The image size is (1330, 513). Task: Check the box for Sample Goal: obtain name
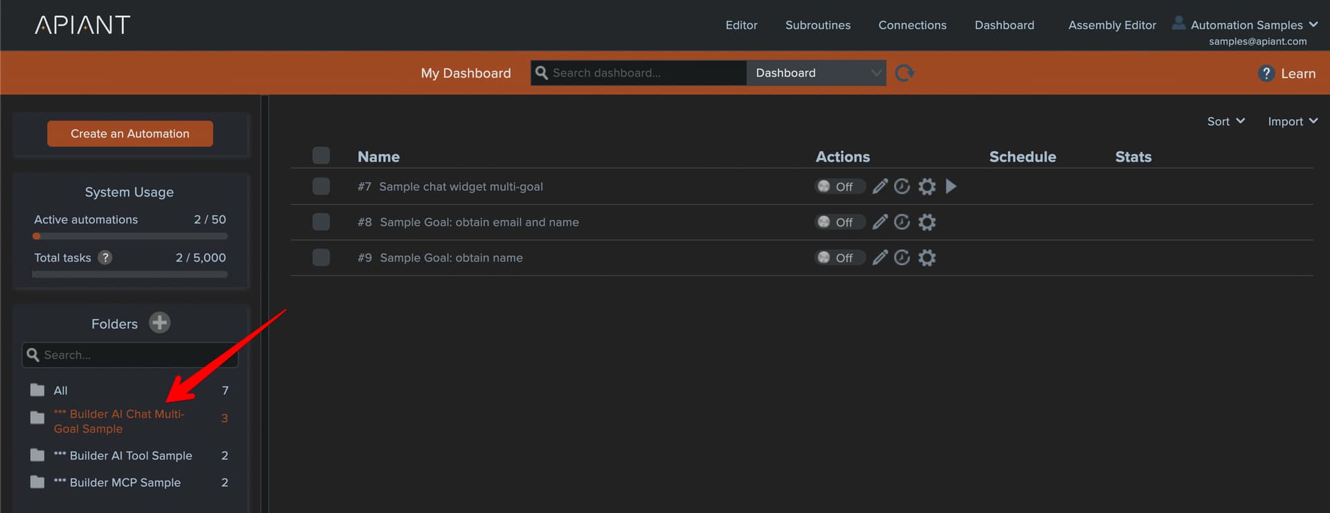coord(321,258)
